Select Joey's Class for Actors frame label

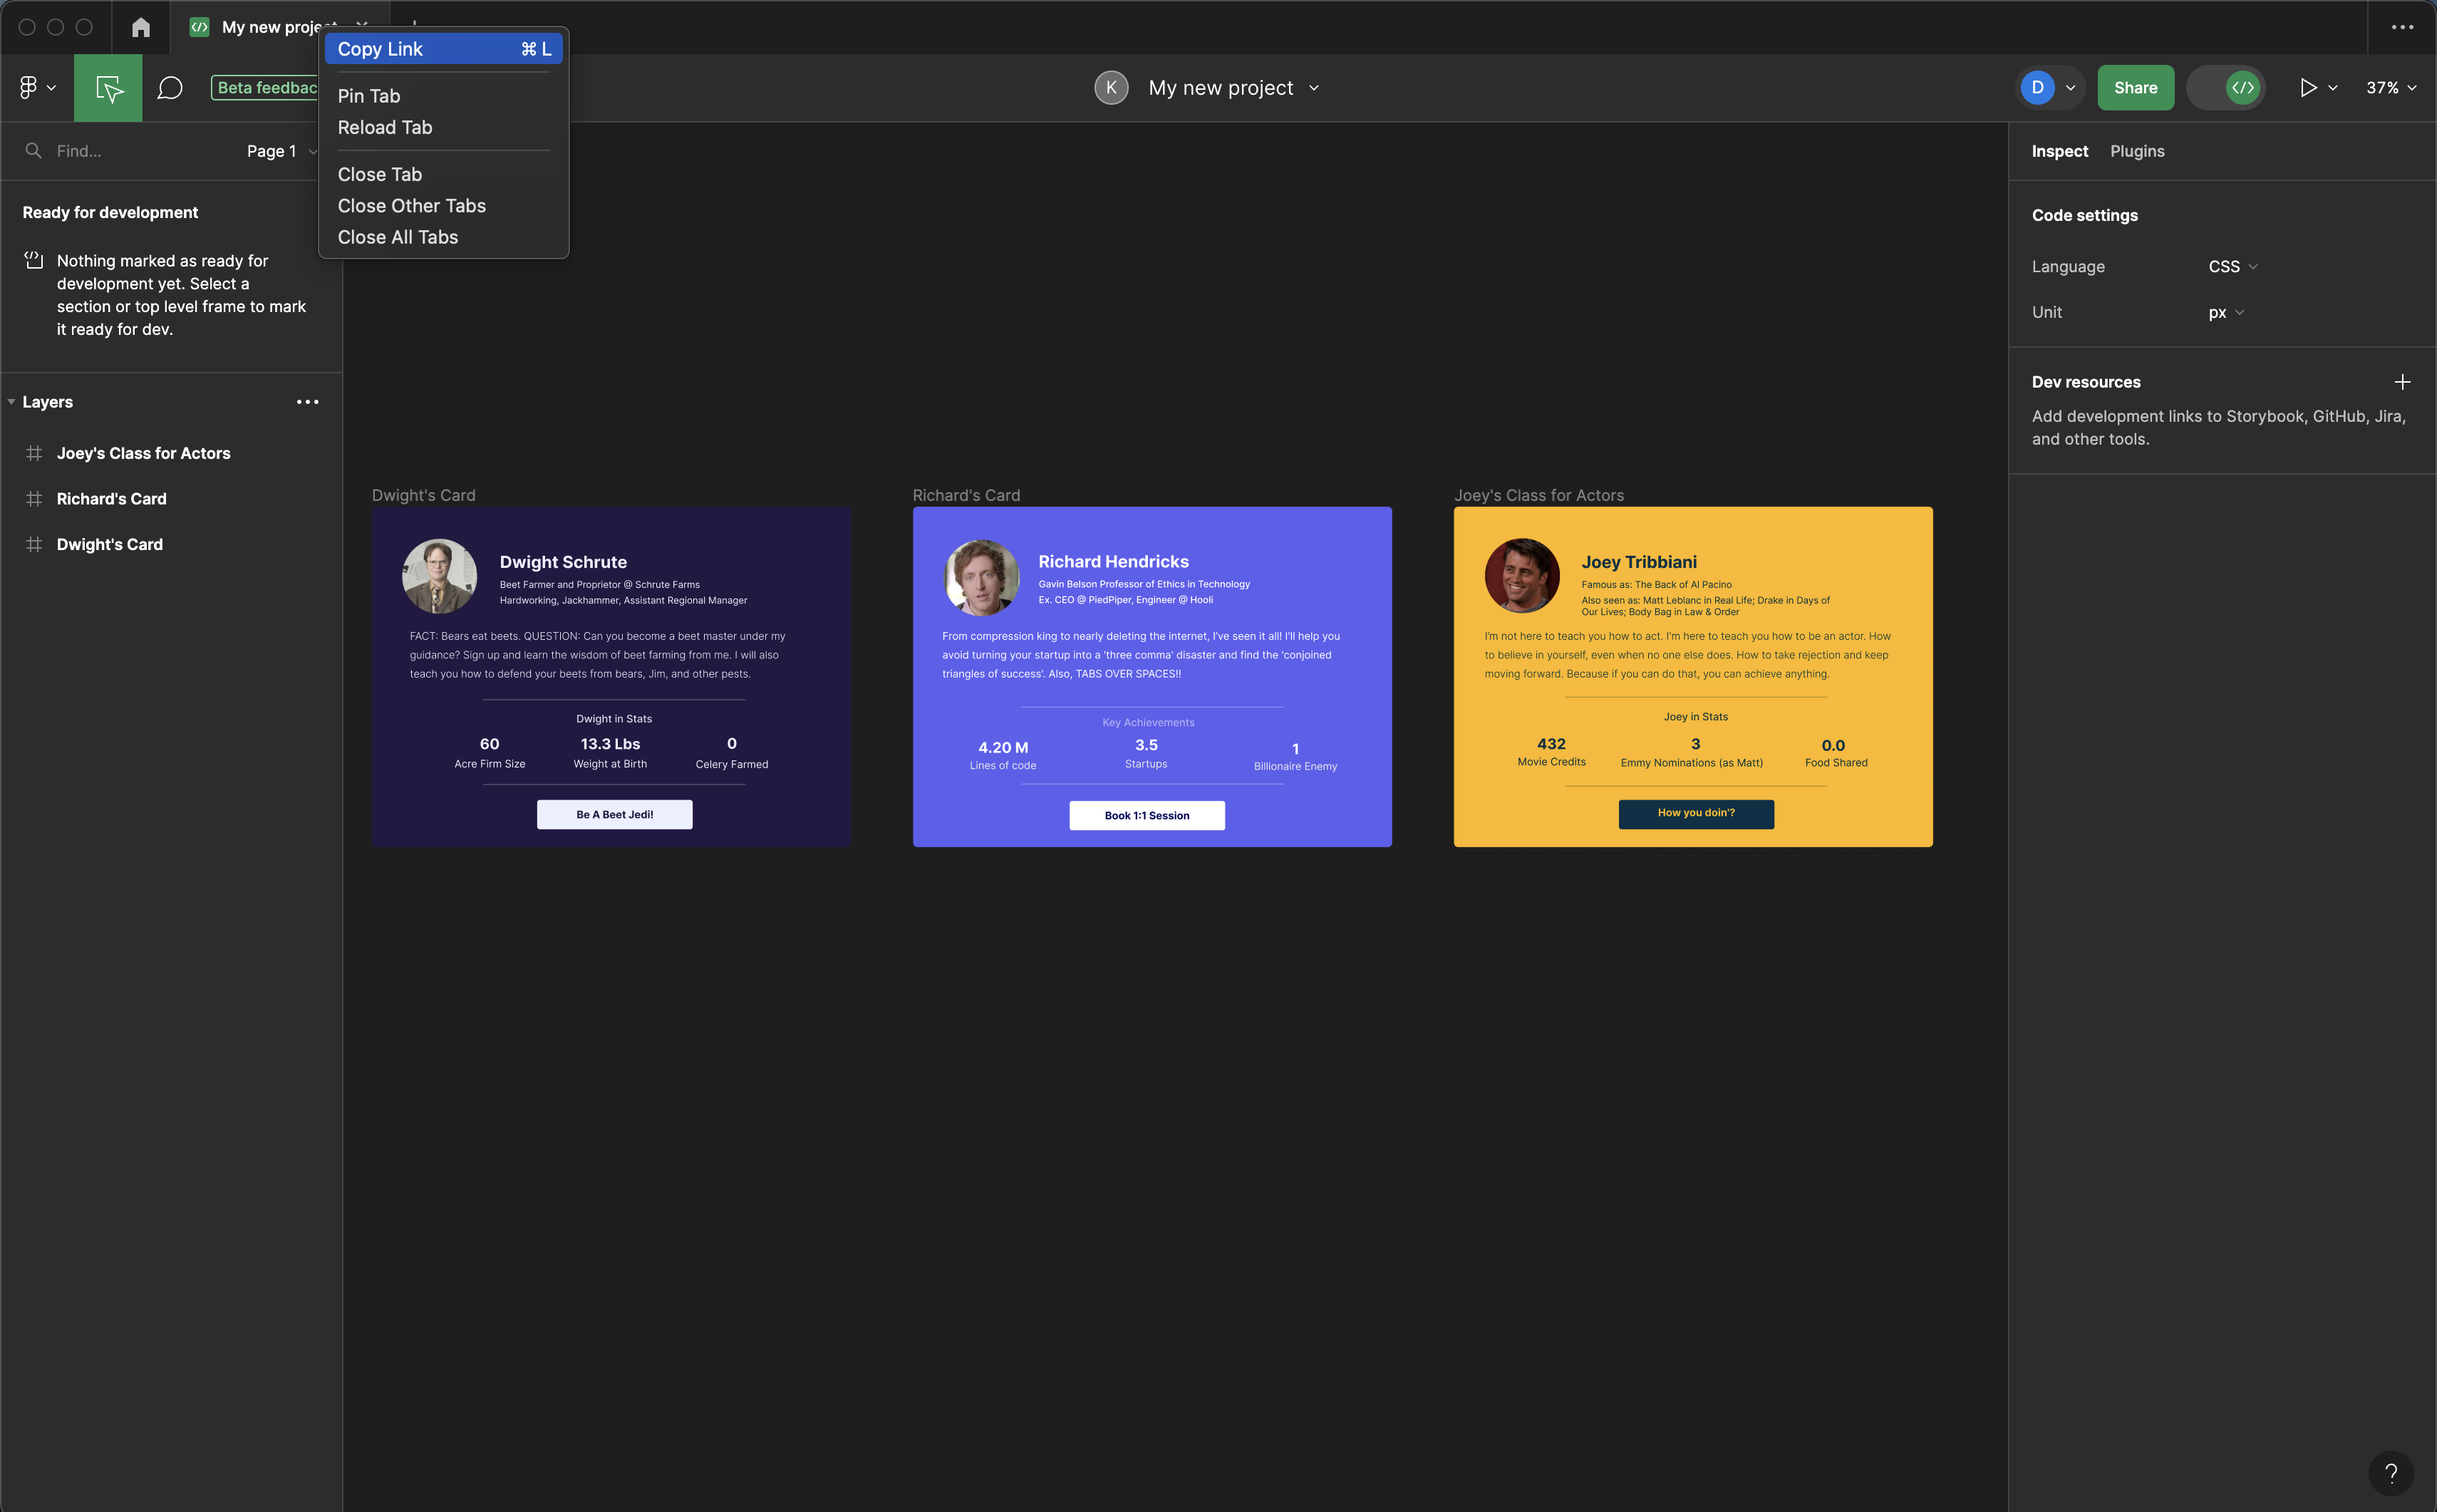coord(1539,496)
